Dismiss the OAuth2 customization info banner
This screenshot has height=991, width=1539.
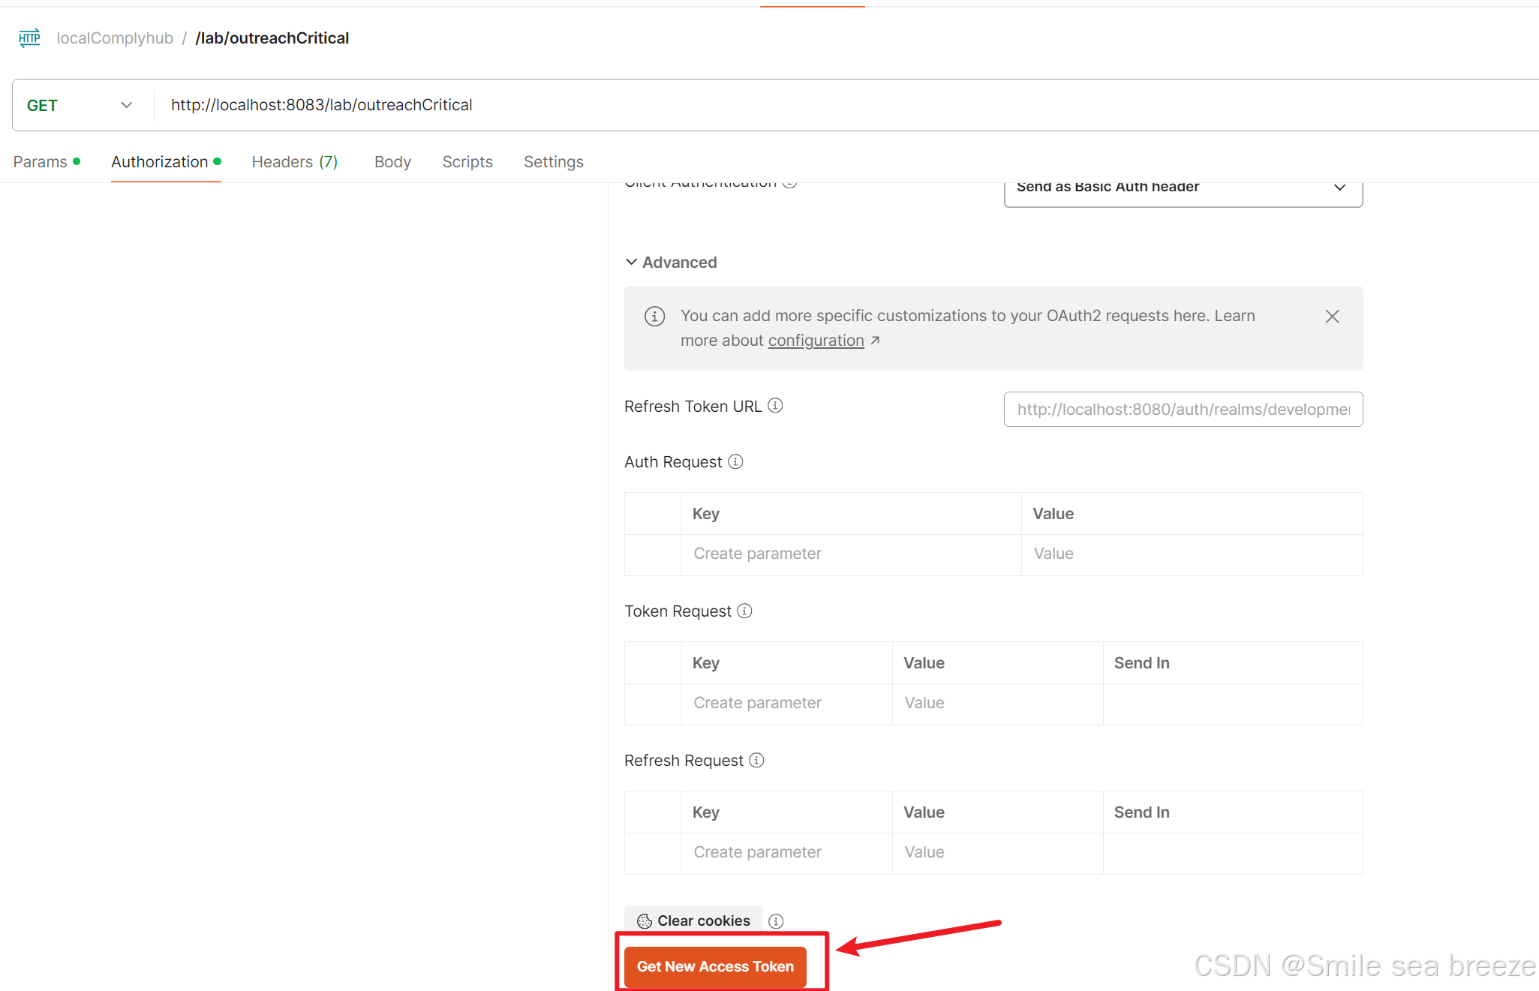(1332, 317)
